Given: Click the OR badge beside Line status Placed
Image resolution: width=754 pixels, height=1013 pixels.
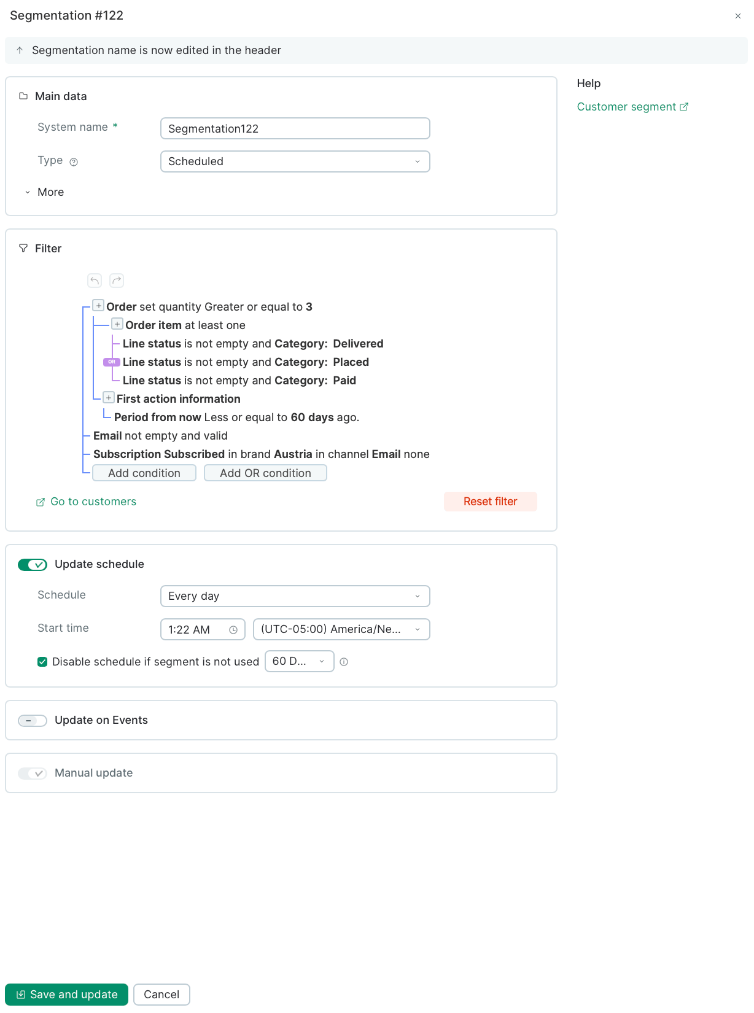Looking at the screenshot, I should (111, 362).
